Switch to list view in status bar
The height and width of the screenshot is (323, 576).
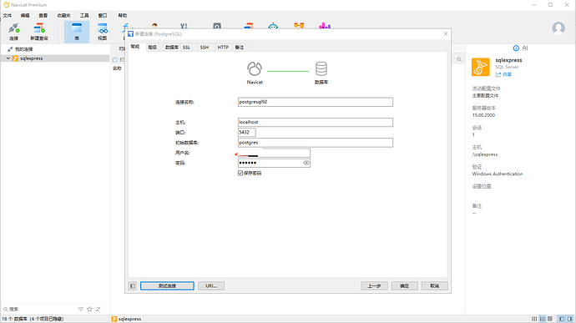tap(543, 319)
